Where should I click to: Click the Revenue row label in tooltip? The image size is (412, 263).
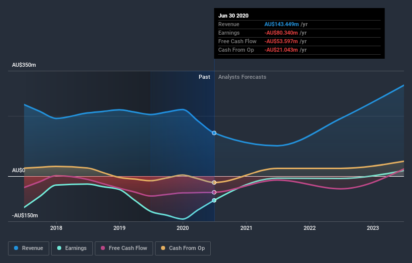coord(229,24)
